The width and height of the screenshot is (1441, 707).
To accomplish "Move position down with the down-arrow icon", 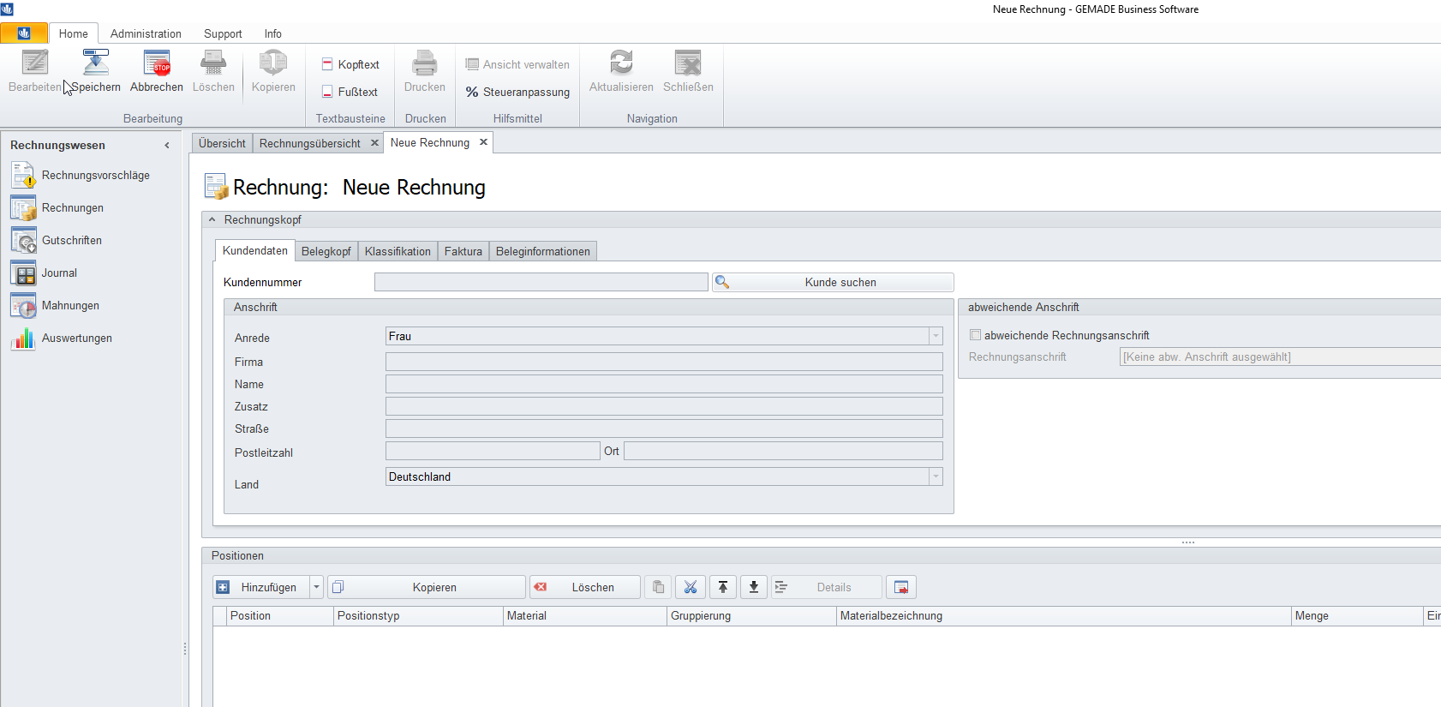I will (x=754, y=587).
